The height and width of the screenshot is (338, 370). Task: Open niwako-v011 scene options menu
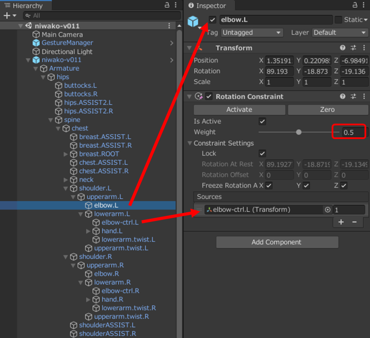pos(169,26)
